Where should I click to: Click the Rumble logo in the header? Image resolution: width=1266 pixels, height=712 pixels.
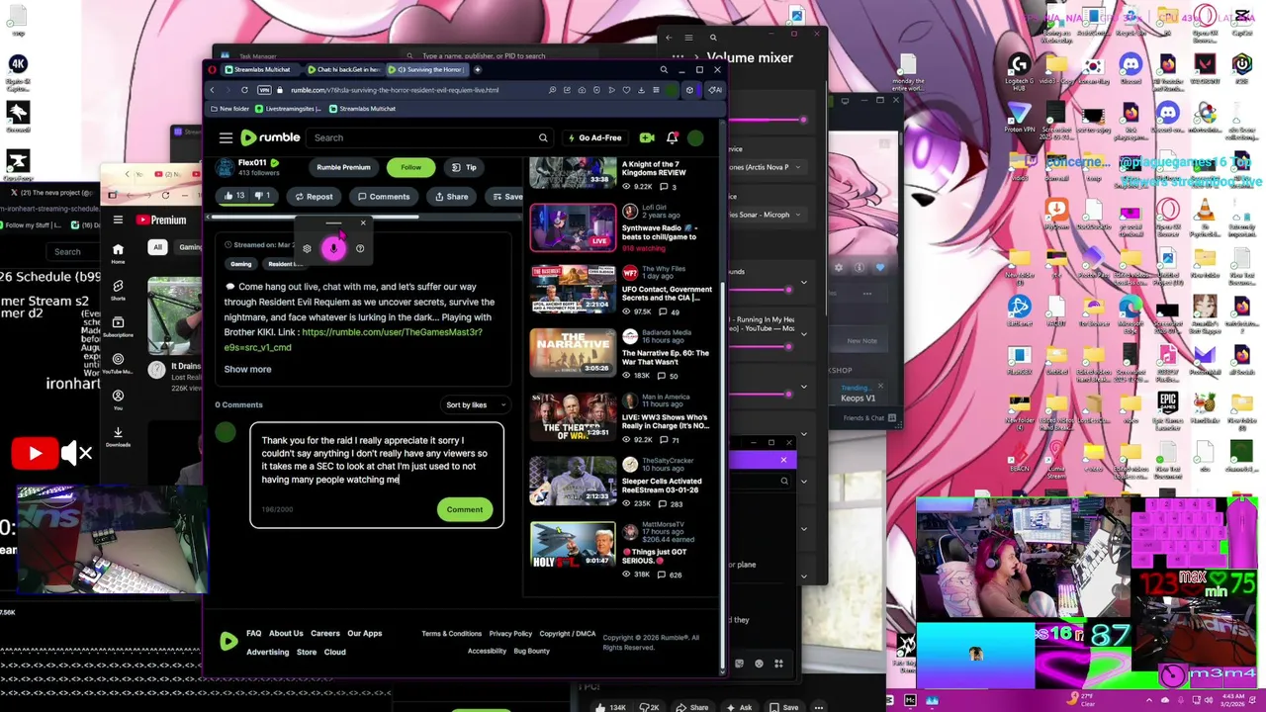[270, 138]
